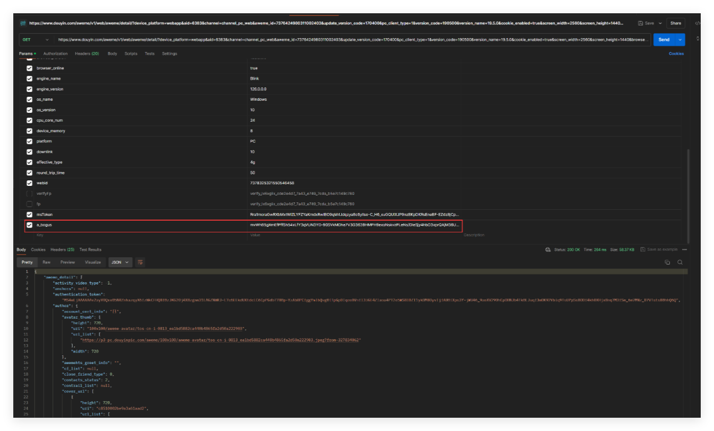
Task: Switch response view to Preview
Action: pyautogui.click(x=67, y=262)
